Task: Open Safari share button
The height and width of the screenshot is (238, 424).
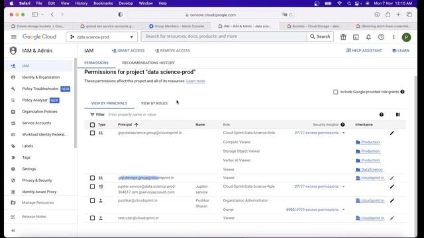Action: (388, 15)
